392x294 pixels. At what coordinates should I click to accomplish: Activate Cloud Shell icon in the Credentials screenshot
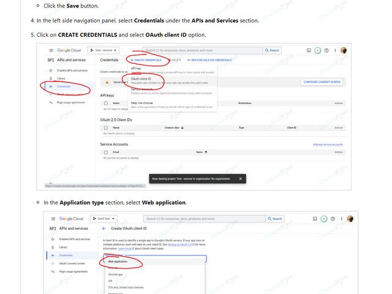309,50
